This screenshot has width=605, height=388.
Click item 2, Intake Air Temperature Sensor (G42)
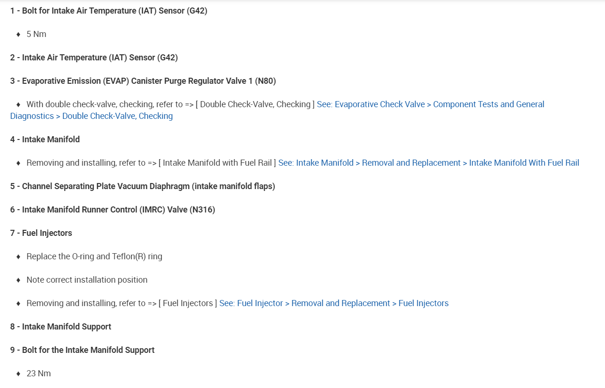(94, 58)
